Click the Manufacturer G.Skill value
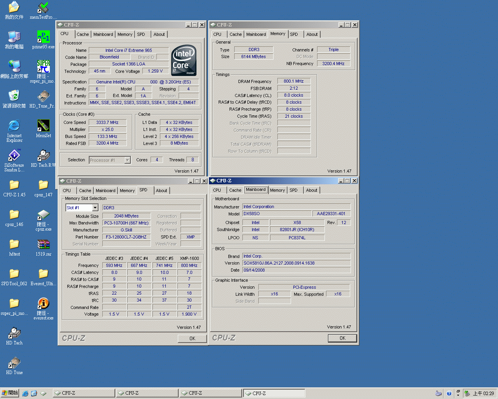 point(126,230)
